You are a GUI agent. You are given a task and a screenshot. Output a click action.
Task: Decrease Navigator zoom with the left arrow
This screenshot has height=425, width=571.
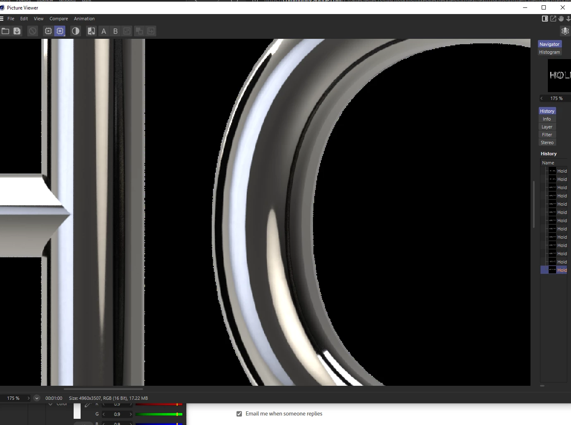coord(542,98)
